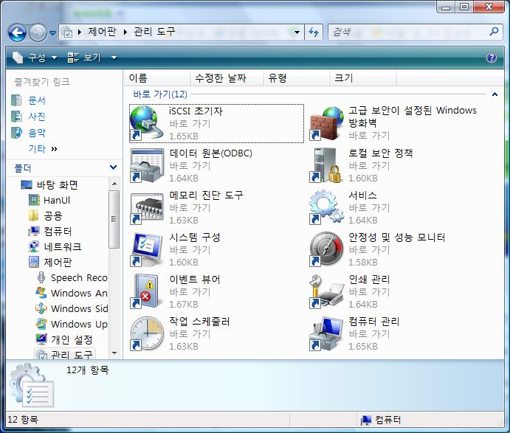Open the 작업 스케줄러 clock icon
510x433 pixels.
(147, 333)
